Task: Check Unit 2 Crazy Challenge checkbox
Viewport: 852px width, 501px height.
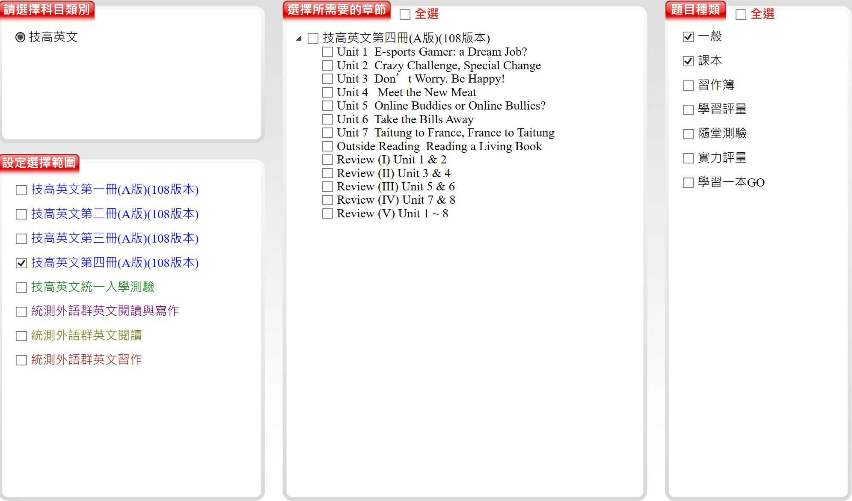Action: click(x=327, y=65)
